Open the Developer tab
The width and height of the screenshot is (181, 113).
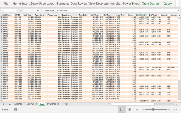(x=103, y=4)
